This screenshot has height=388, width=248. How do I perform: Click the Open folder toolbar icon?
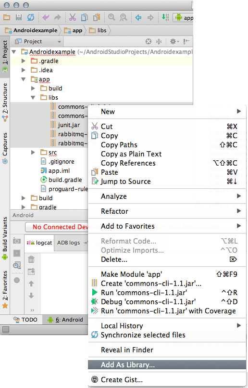(7, 17)
